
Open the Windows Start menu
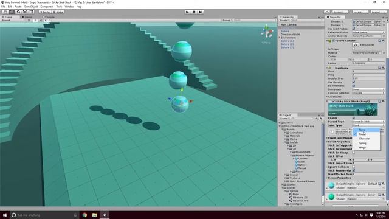pyautogui.click(x=5, y=215)
